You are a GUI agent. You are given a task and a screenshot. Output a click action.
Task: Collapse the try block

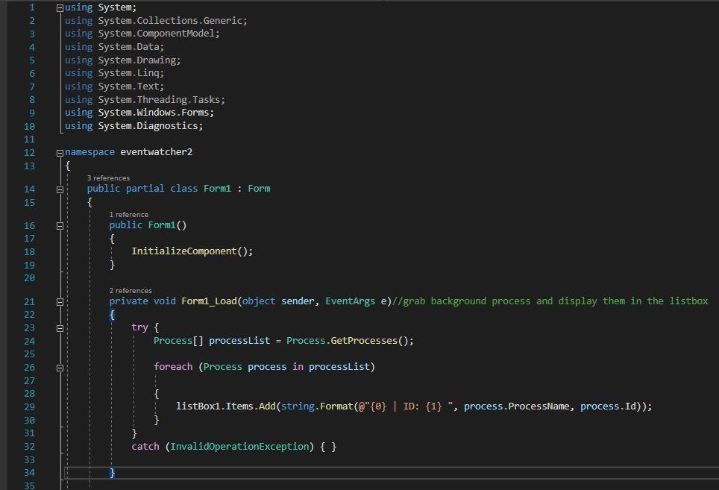[x=59, y=327]
